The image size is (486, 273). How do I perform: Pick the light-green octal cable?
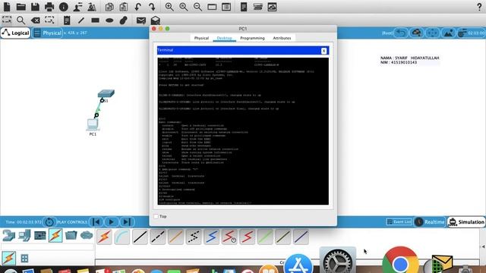265,237
